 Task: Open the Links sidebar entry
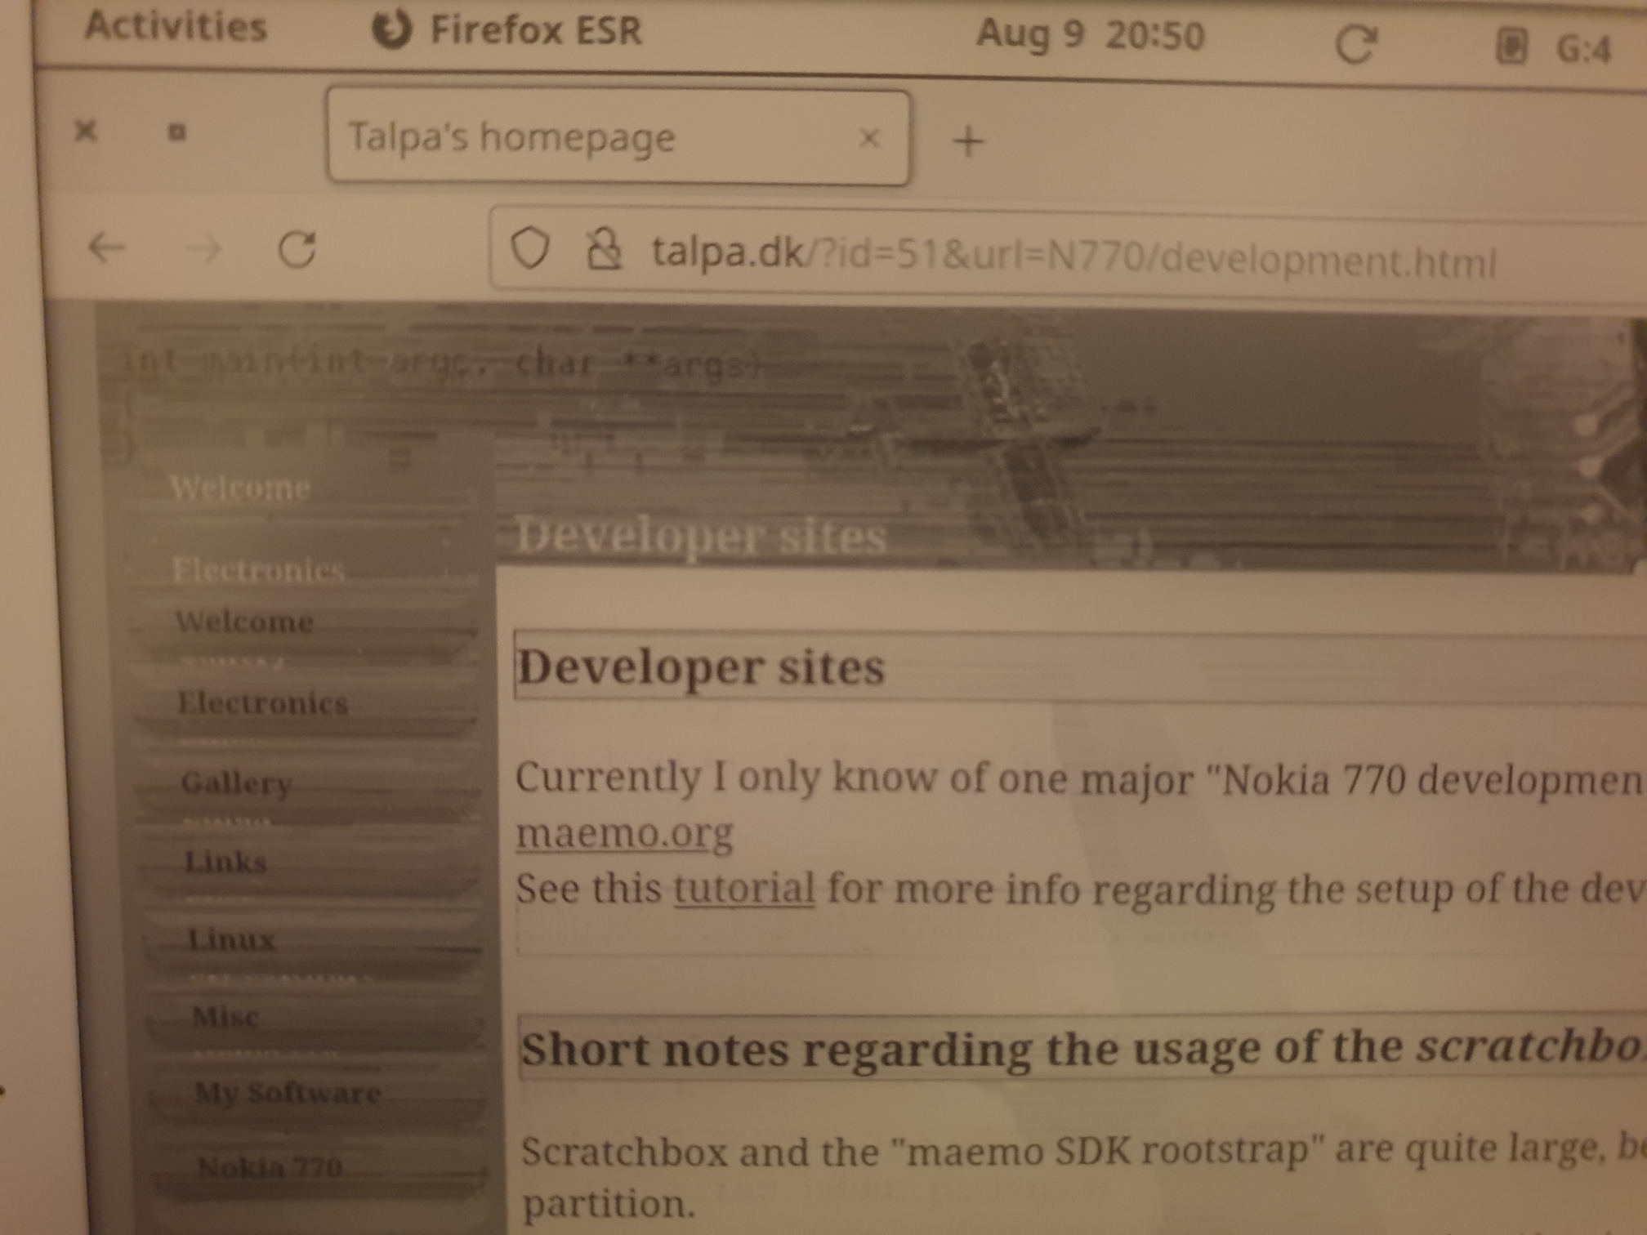(226, 862)
